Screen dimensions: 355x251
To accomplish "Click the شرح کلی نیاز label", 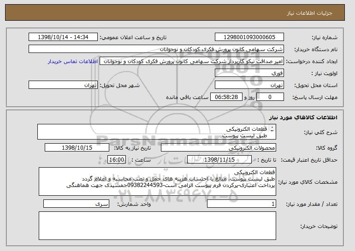I will (321, 132).
